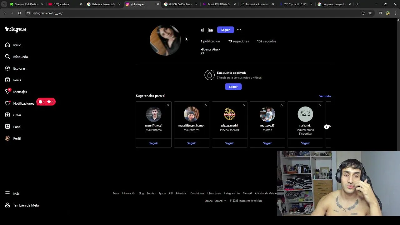
Task: Click Ver todo suggestions link
Action: [325, 96]
